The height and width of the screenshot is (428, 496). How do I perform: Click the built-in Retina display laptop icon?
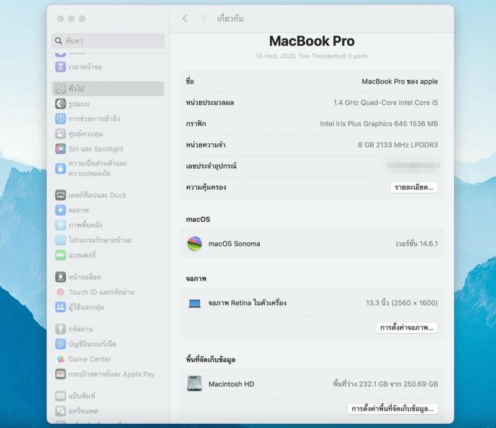coord(195,304)
